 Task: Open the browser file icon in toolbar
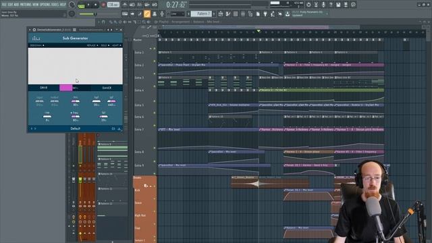(x=258, y=13)
